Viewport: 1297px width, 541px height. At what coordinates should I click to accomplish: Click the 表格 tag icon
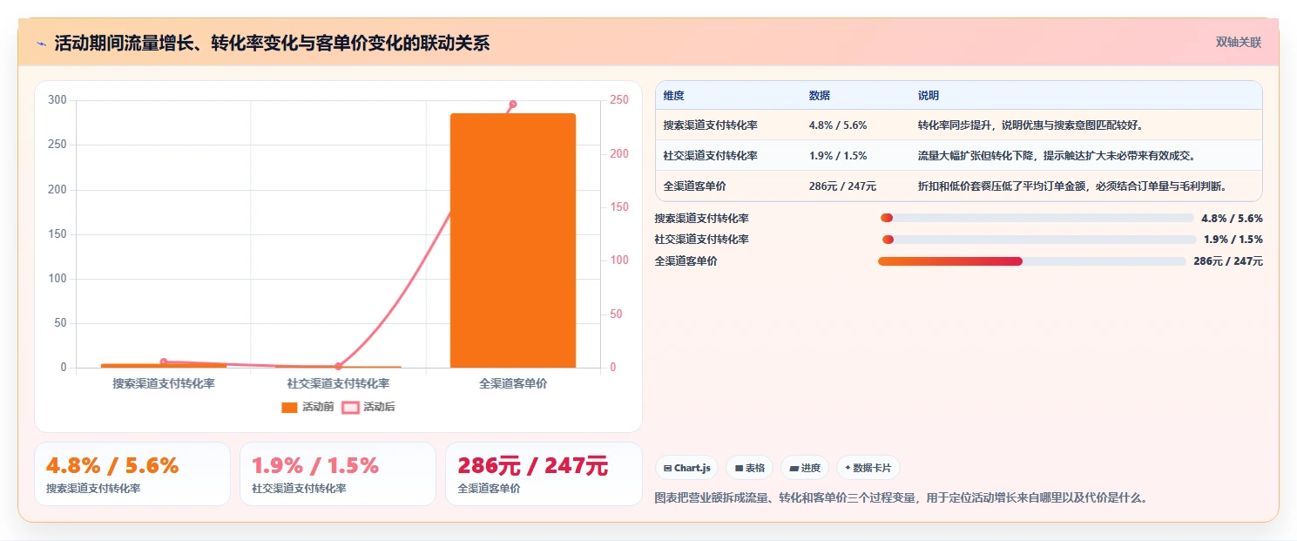pyautogui.click(x=739, y=468)
